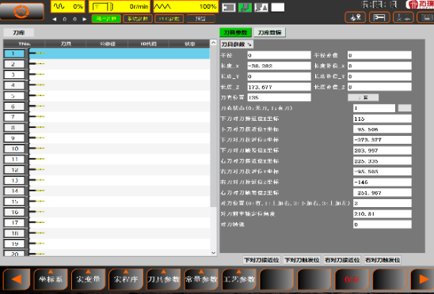The width and height of the screenshot is (434, 294).
Task: Click the spindle speed 0r/min indicator
Action: 120,6
